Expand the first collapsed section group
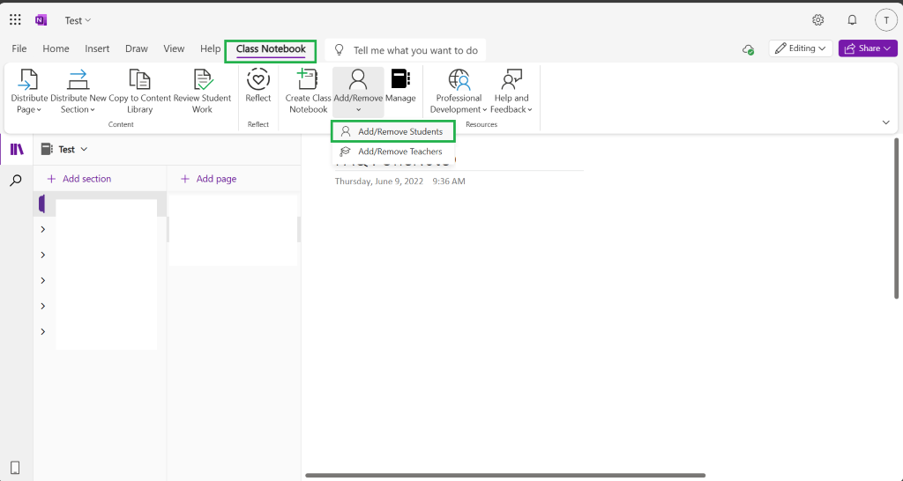Screen dimensions: 903x481 pos(43,230)
